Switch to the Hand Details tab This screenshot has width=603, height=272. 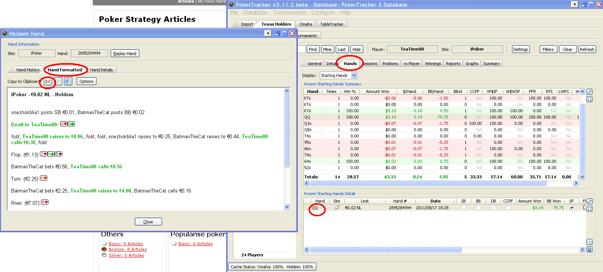click(x=101, y=70)
